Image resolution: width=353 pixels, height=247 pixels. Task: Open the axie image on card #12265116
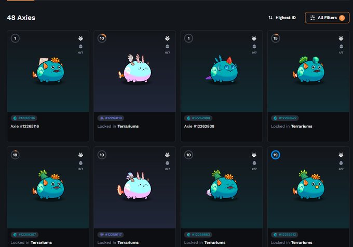(49, 71)
